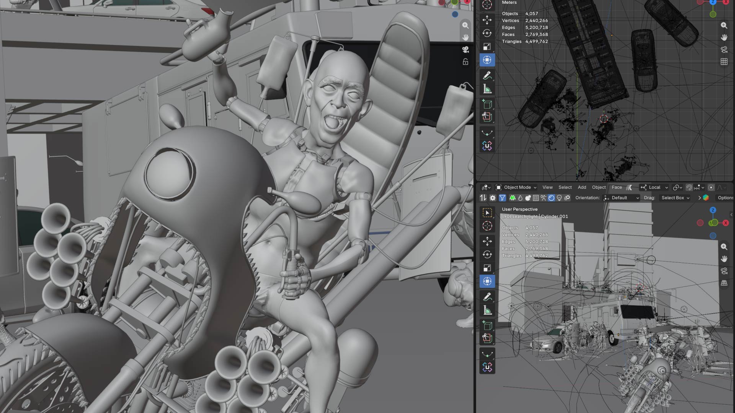
Task: Open the Object Mode dropdown
Action: point(516,187)
